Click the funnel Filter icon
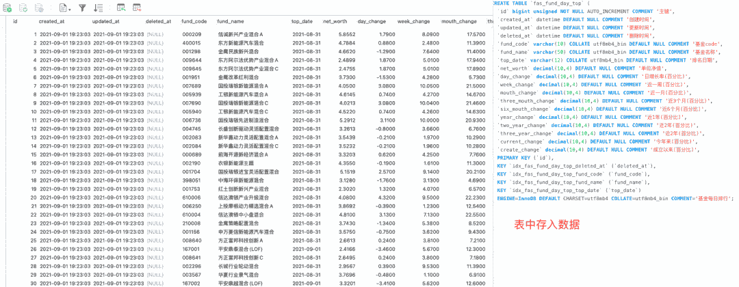This screenshot has height=287, width=739. coord(83,8)
